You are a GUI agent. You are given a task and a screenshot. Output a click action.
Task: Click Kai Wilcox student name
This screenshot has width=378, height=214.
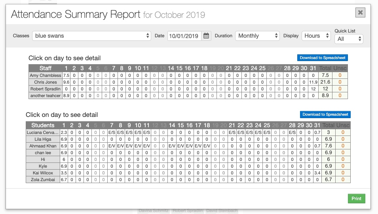click(43, 173)
